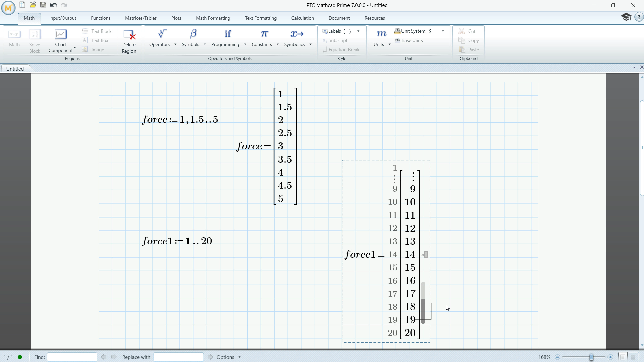
Task: Switch to page view mode icon
Action: (623, 357)
